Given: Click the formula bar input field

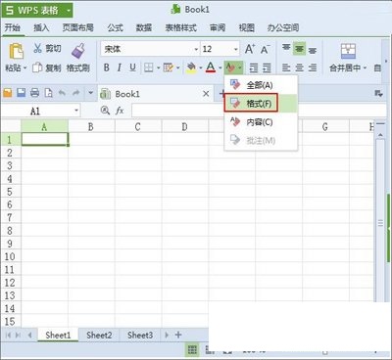Looking at the screenshot, I should pyautogui.click(x=259, y=111).
